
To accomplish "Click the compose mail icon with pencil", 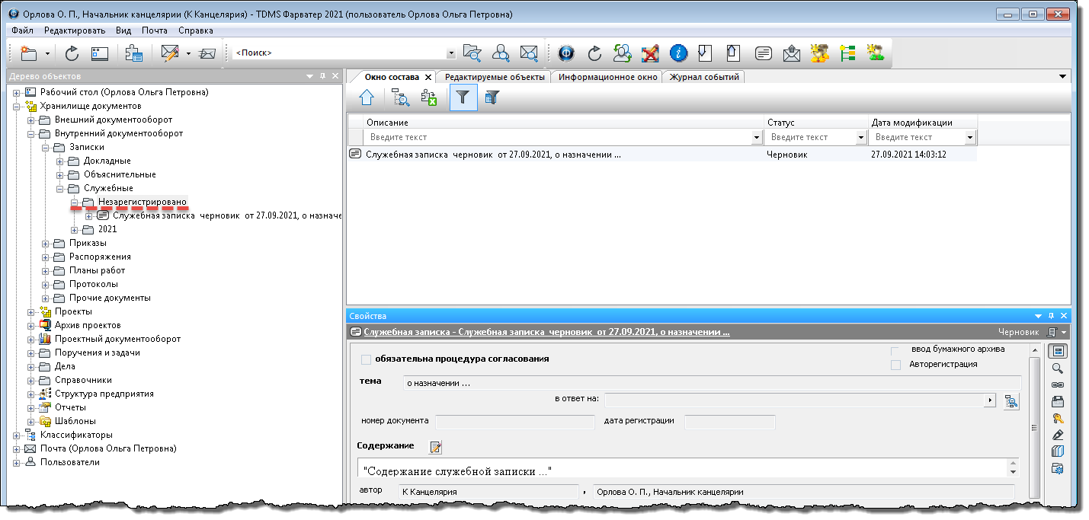I will [169, 53].
